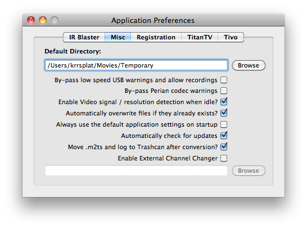Uncheck Automatically check for updates

(224, 136)
